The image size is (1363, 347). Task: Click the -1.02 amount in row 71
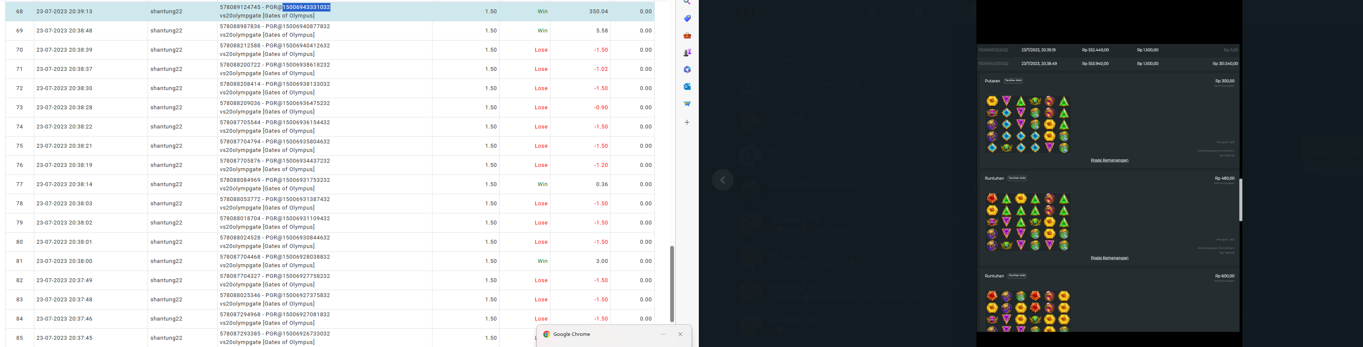pyautogui.click(x=601, y=69)
